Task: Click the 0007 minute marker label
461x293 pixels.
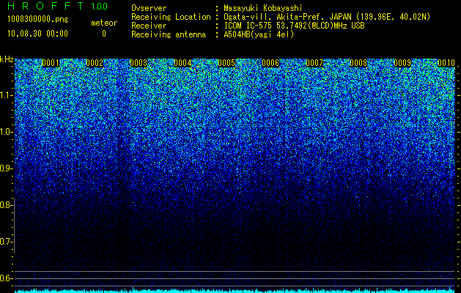Action: pos(314,63)
